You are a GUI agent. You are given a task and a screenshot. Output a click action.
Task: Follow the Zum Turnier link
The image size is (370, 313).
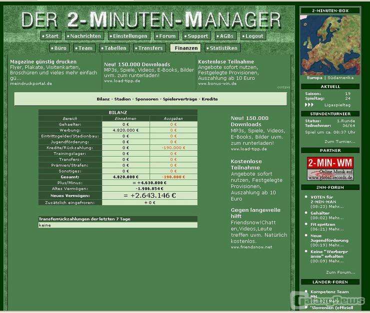coord(340,142)
